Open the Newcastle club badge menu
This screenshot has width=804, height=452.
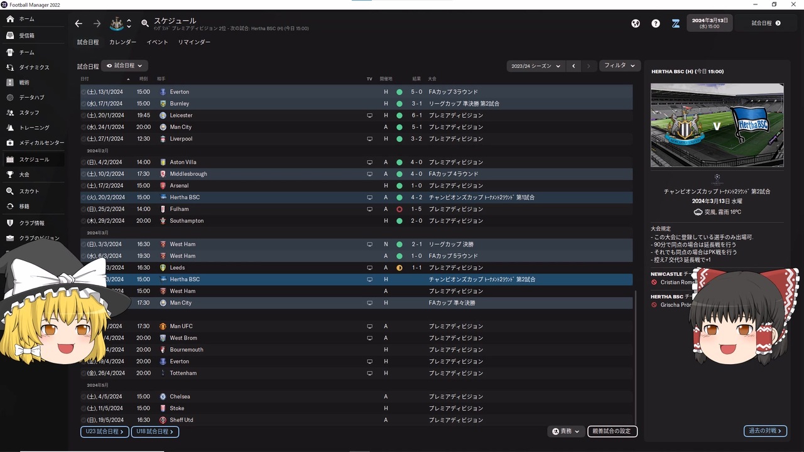(x=117, y=23)
